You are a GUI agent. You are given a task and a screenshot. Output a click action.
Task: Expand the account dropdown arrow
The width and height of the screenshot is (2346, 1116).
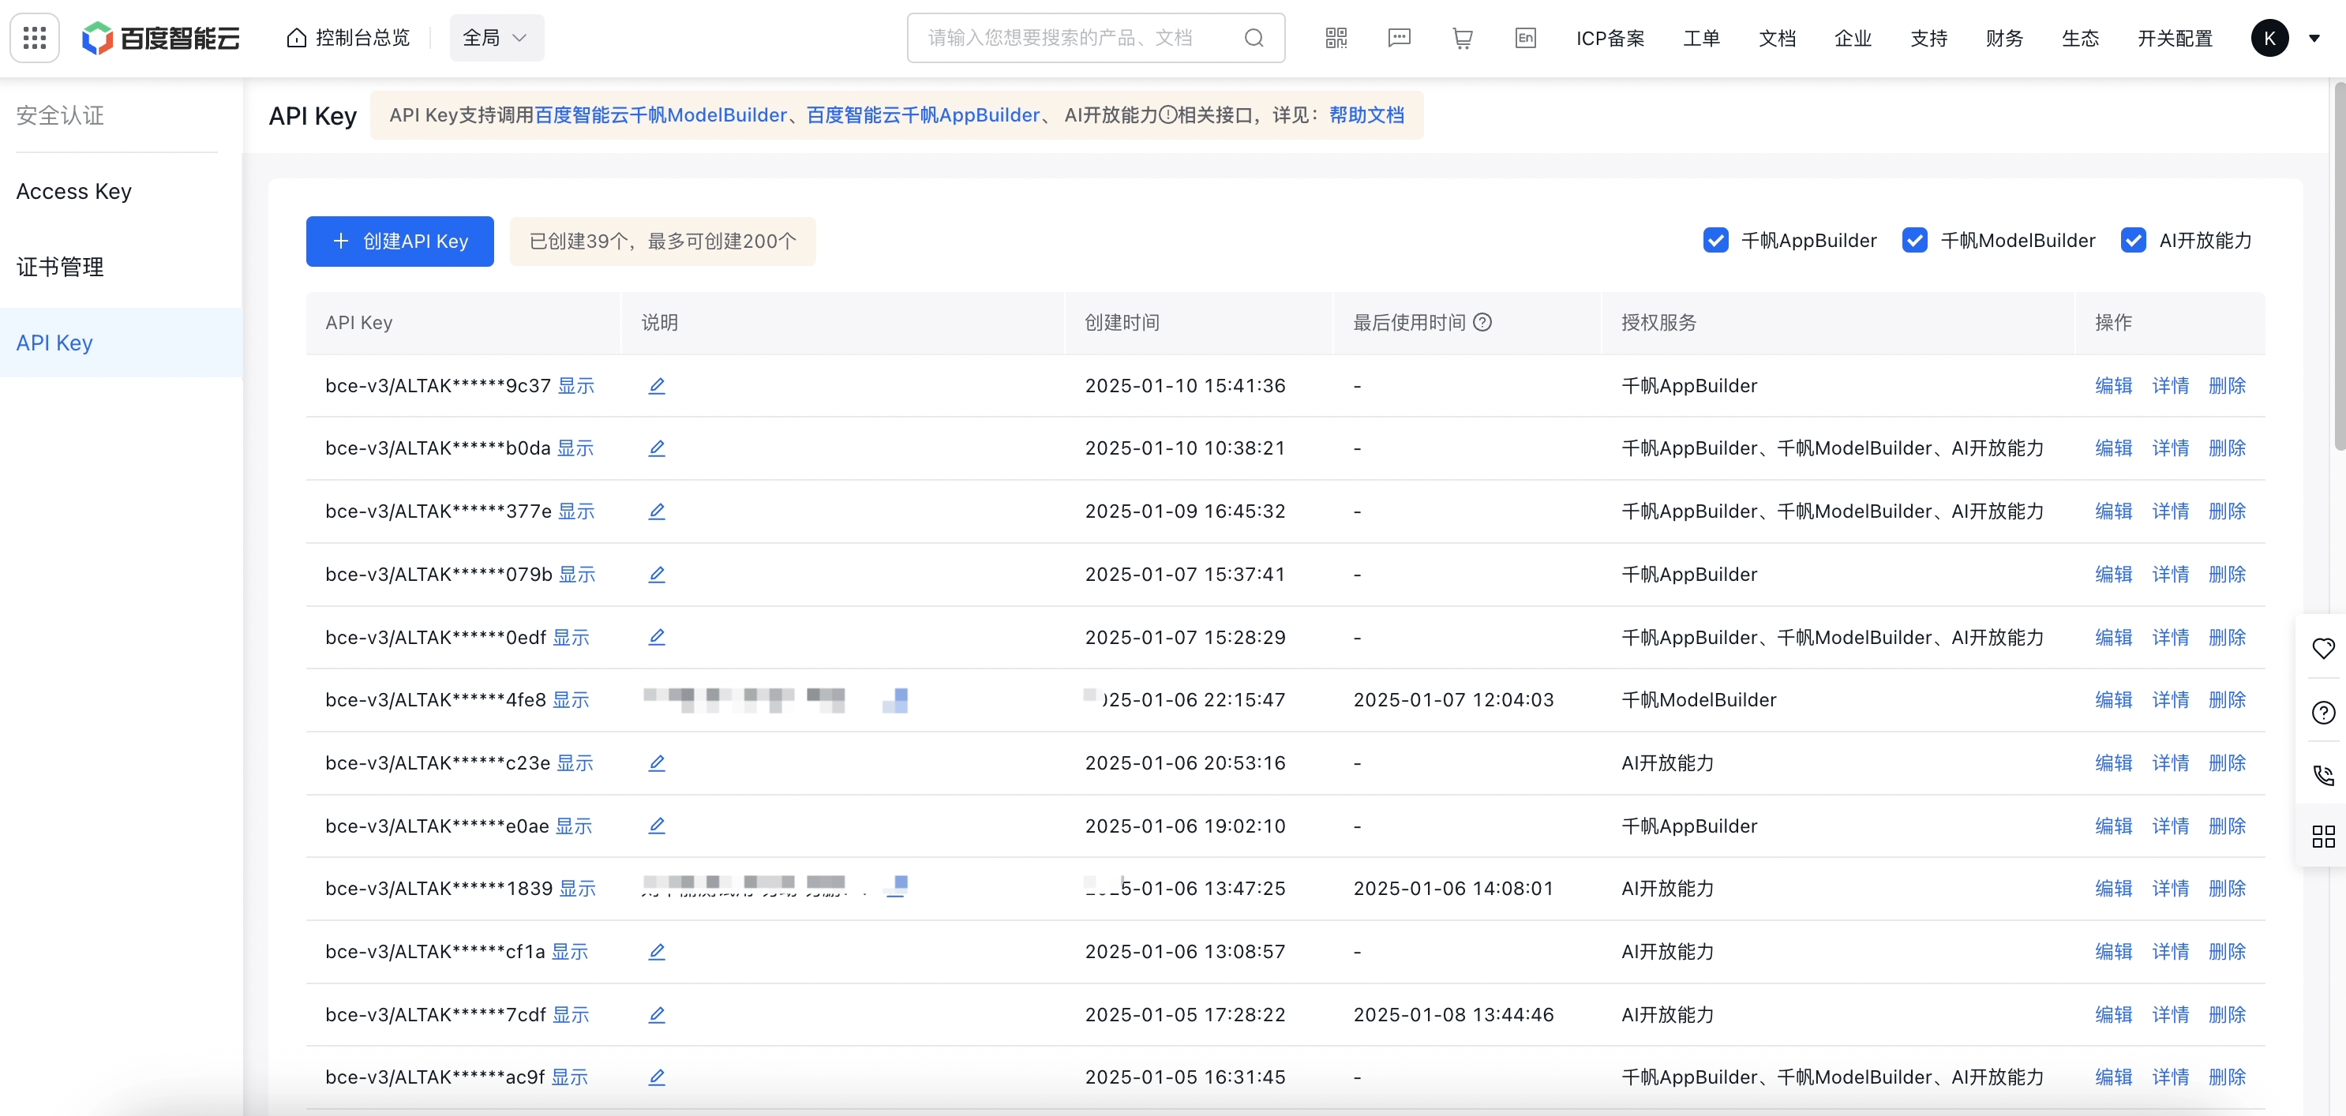pos(2314,38)
